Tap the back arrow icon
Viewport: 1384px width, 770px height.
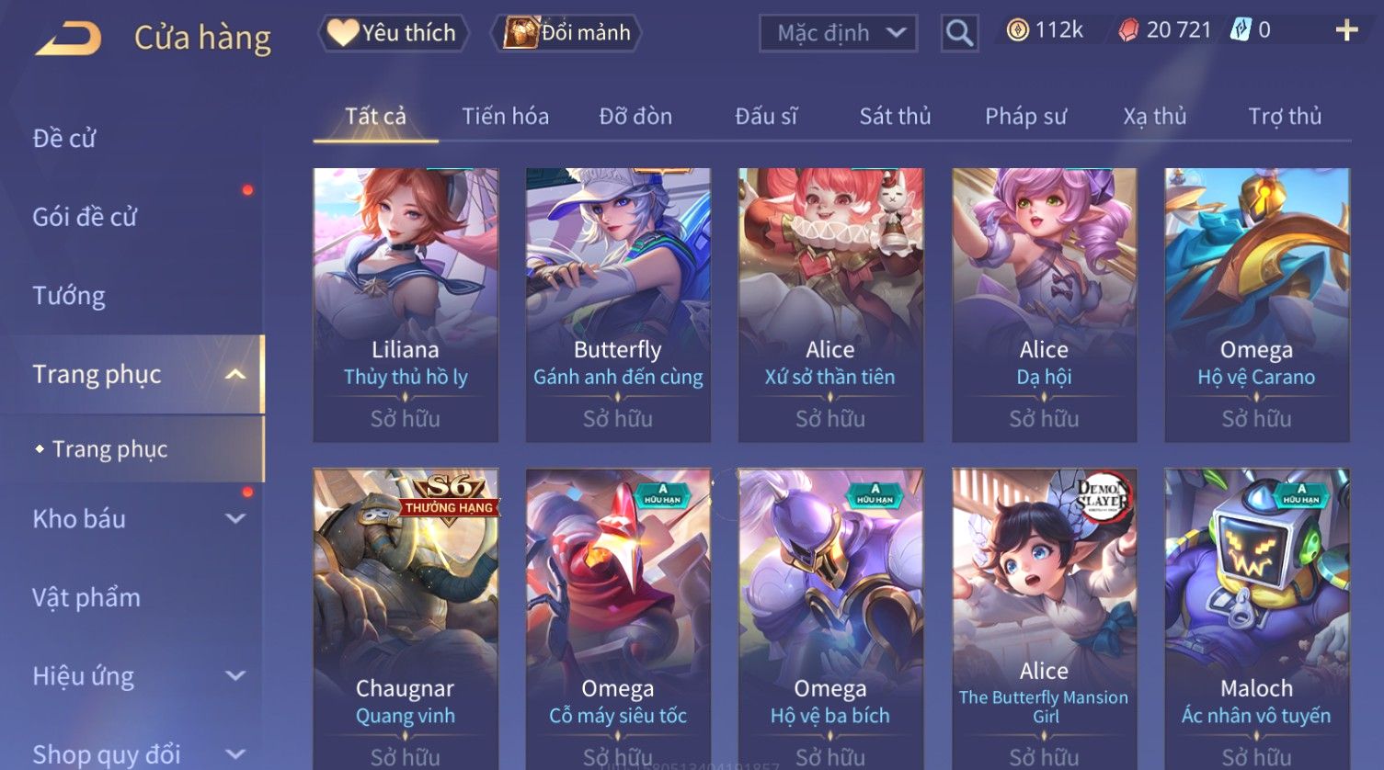pyautogui.click(x=68, y=38)
